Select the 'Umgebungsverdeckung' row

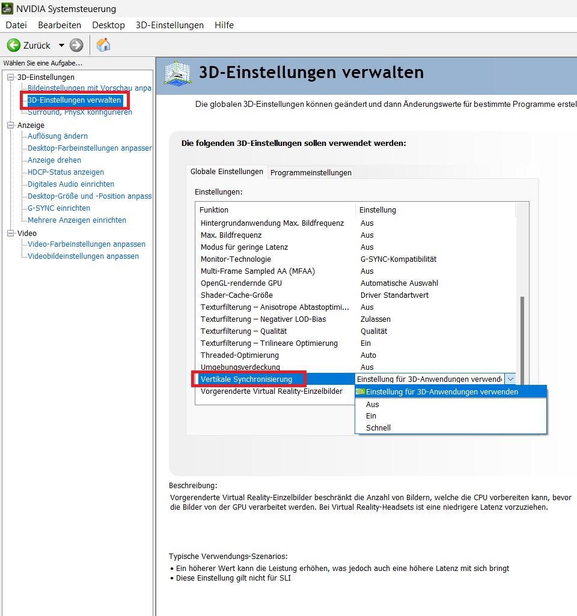pyautogui.click(x=355, y=367)
